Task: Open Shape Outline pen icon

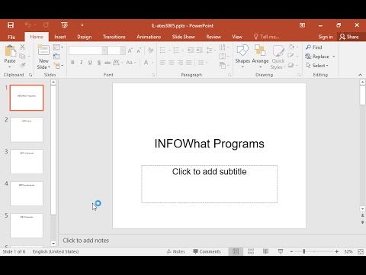Action: click(x=291, y=56)
